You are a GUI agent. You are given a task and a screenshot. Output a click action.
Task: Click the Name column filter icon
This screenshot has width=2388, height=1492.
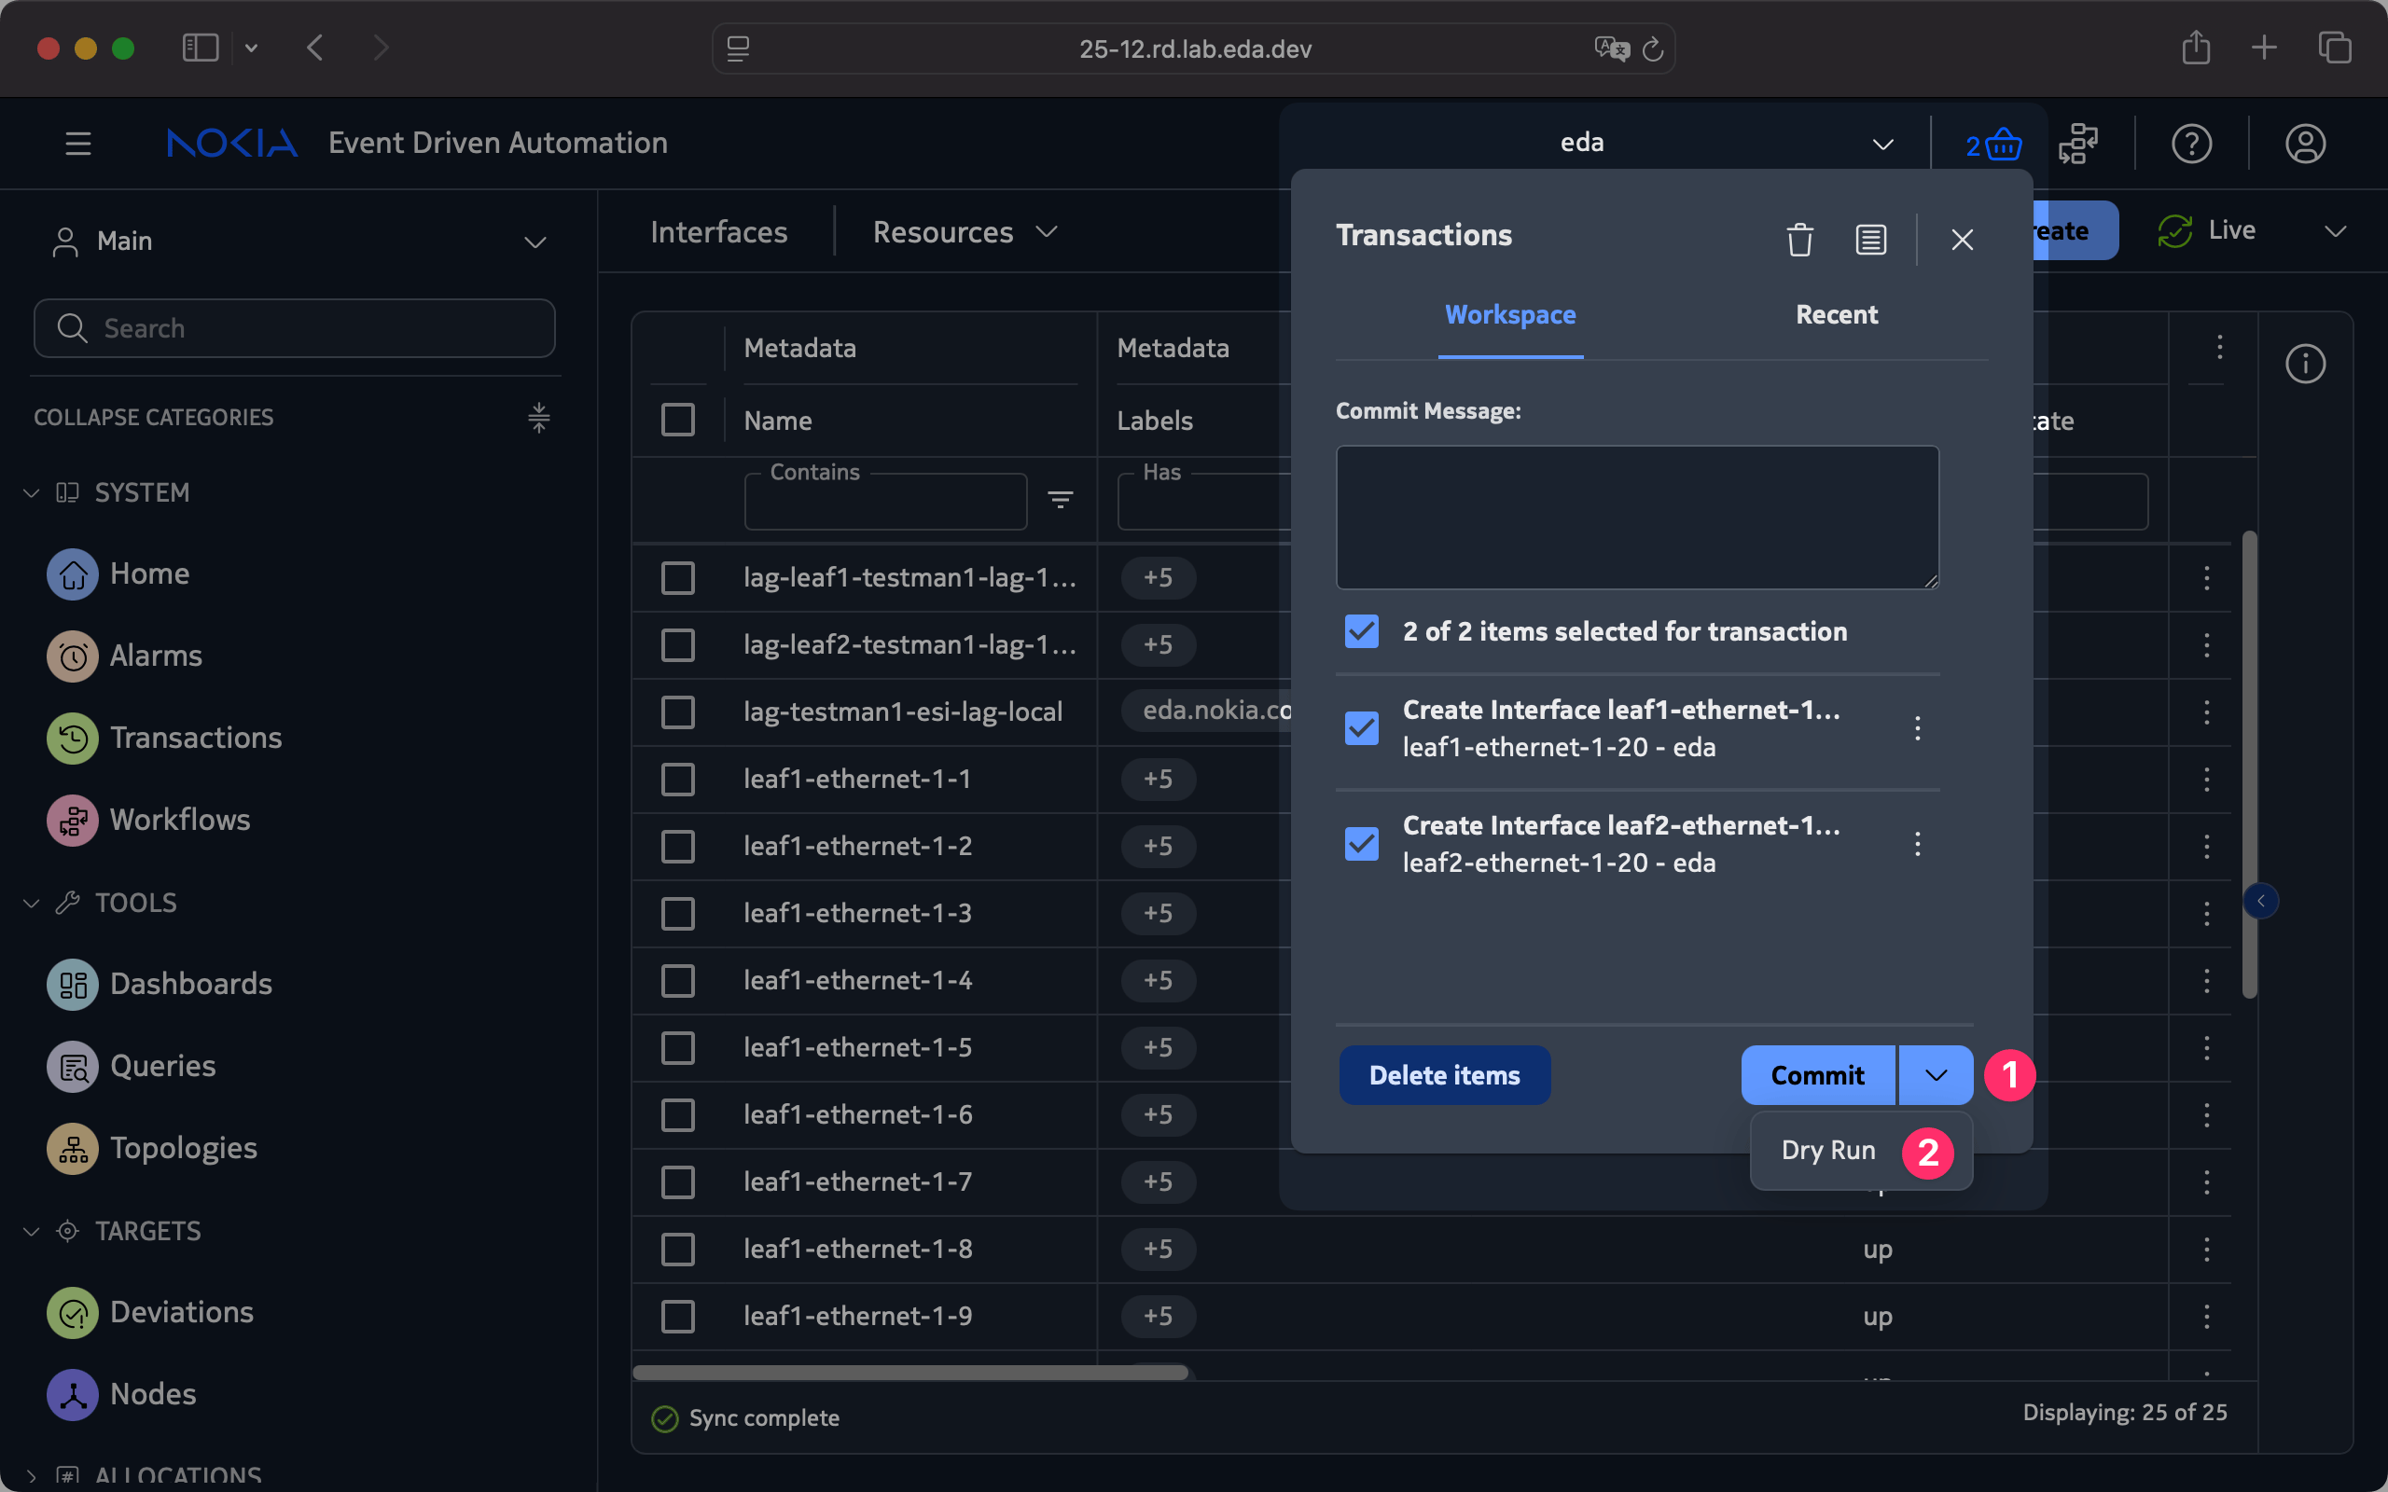coord(1060,501)
